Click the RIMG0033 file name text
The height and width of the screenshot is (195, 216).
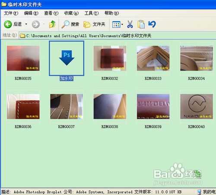[x=153, y=79]
